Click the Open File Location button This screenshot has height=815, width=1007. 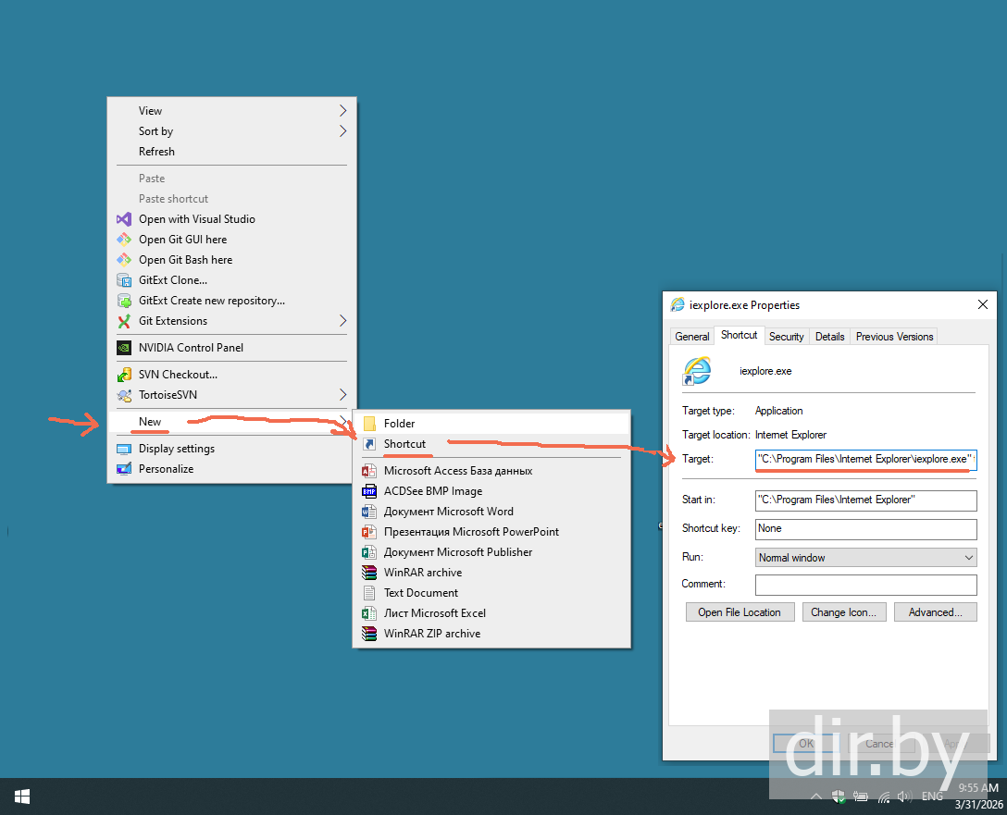(740, 612)
